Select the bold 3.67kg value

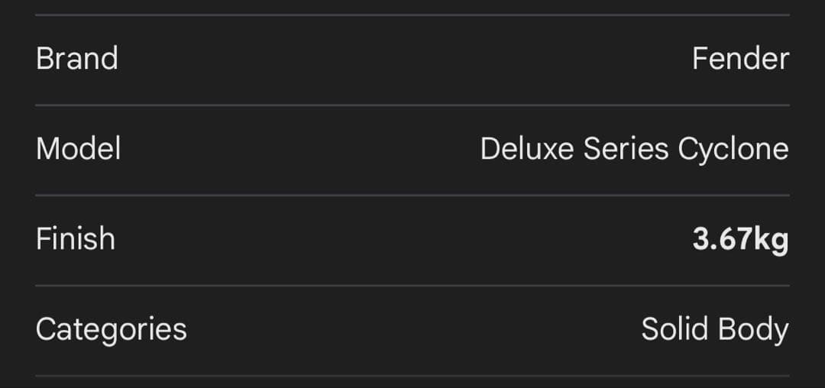pos(740,239)
